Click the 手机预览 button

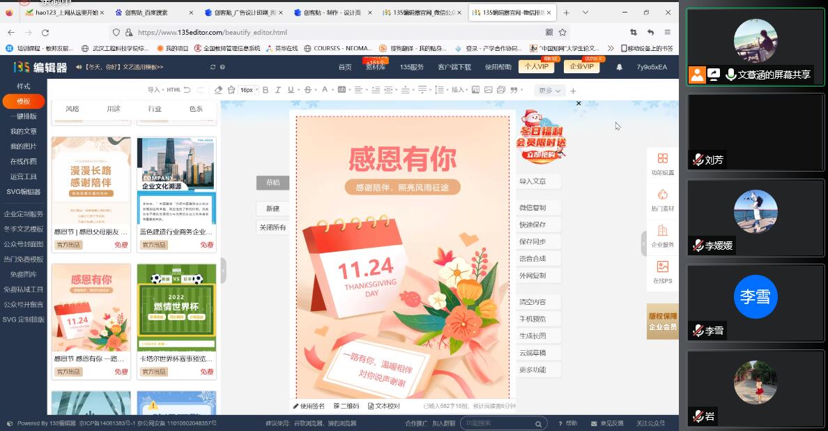tap(532, 319)
